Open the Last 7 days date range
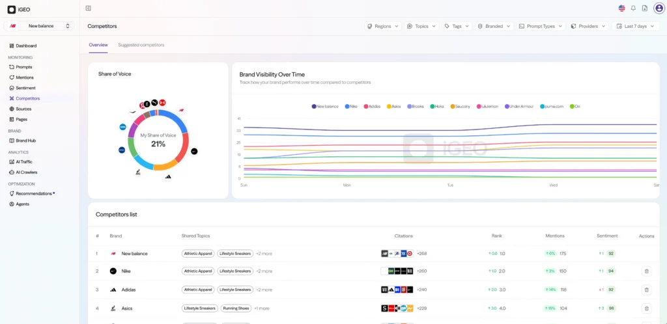667x324 pixels. click(636, 26)
